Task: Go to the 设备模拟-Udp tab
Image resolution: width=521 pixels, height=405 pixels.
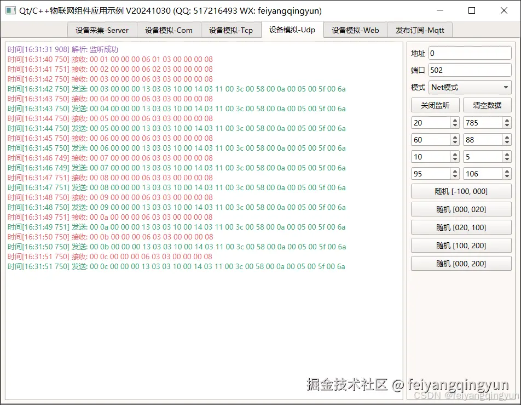Action: [292, 30]
